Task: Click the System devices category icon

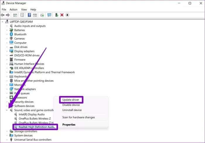Action: click(x=11, y=135)
